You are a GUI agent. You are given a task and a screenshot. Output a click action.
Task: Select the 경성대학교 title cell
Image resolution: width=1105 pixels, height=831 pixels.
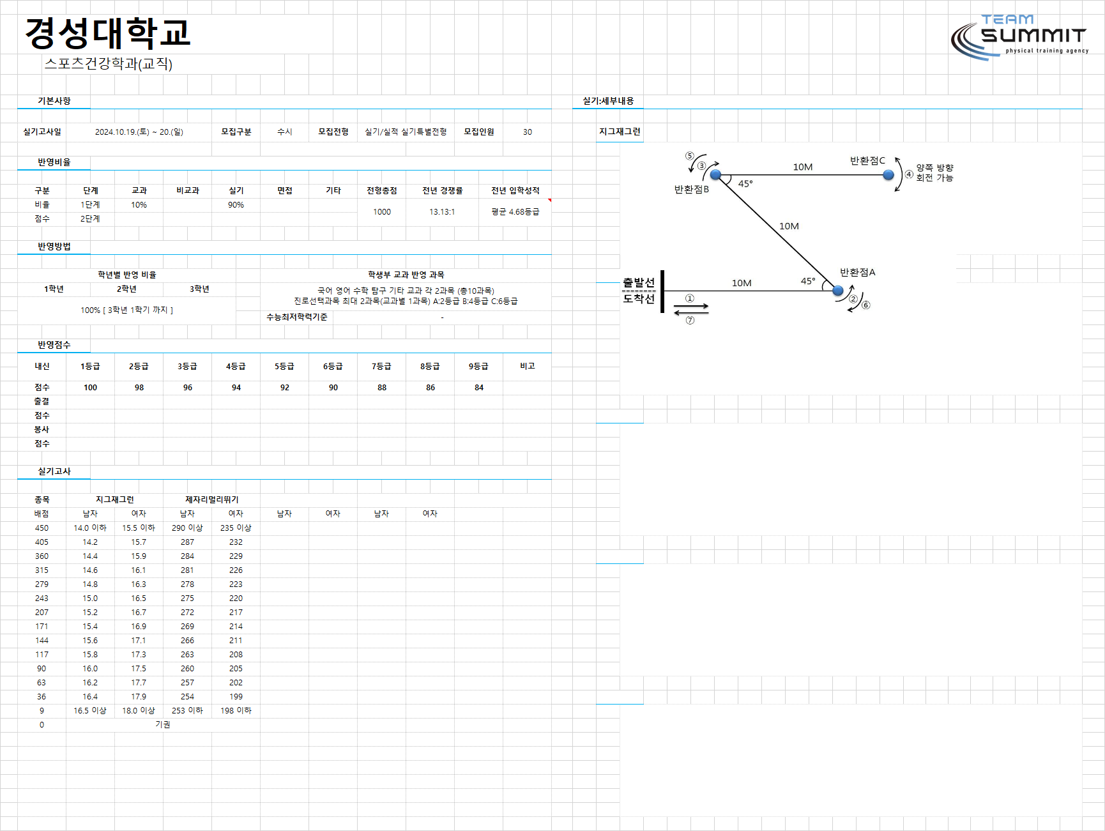[x=107, y=33]
